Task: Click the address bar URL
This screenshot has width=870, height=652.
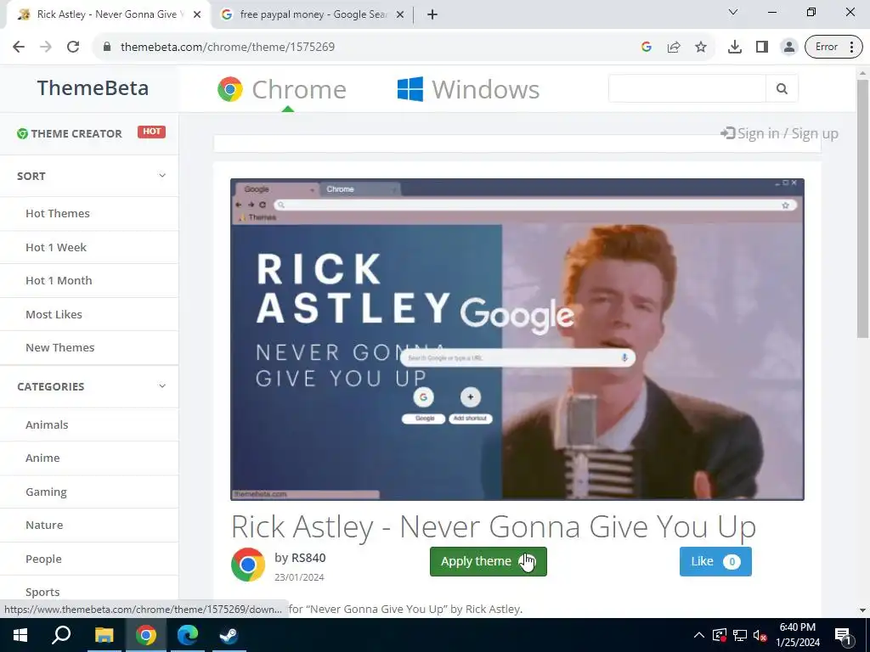Action: (228, 47)
